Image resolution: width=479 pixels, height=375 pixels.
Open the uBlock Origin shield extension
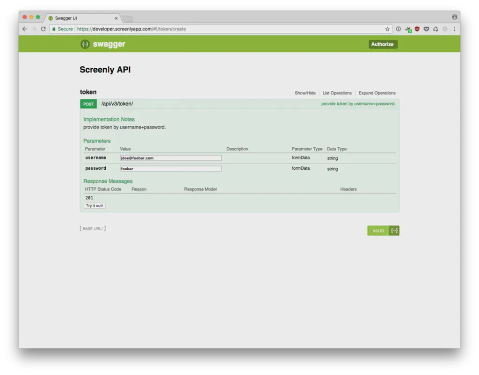(417, 29)
